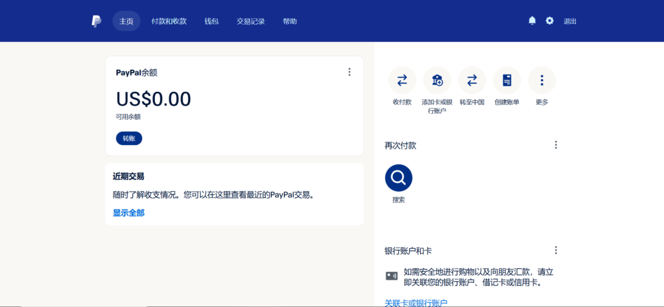Open the 付款和收款 menu item
The height and width of the screenshot is (307, 664).
click(169, 21)
